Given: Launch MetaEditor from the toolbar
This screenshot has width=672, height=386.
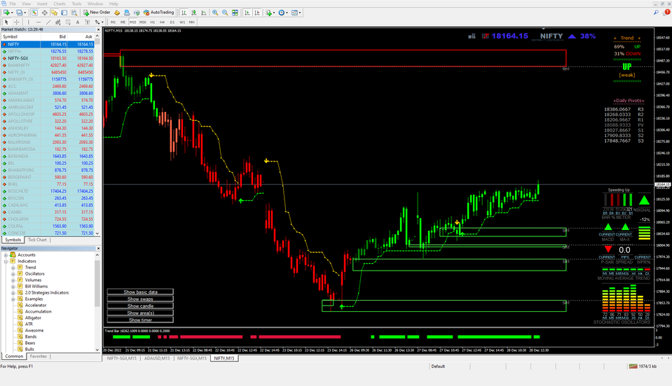Looking at the screenshot, I should 117,13.
